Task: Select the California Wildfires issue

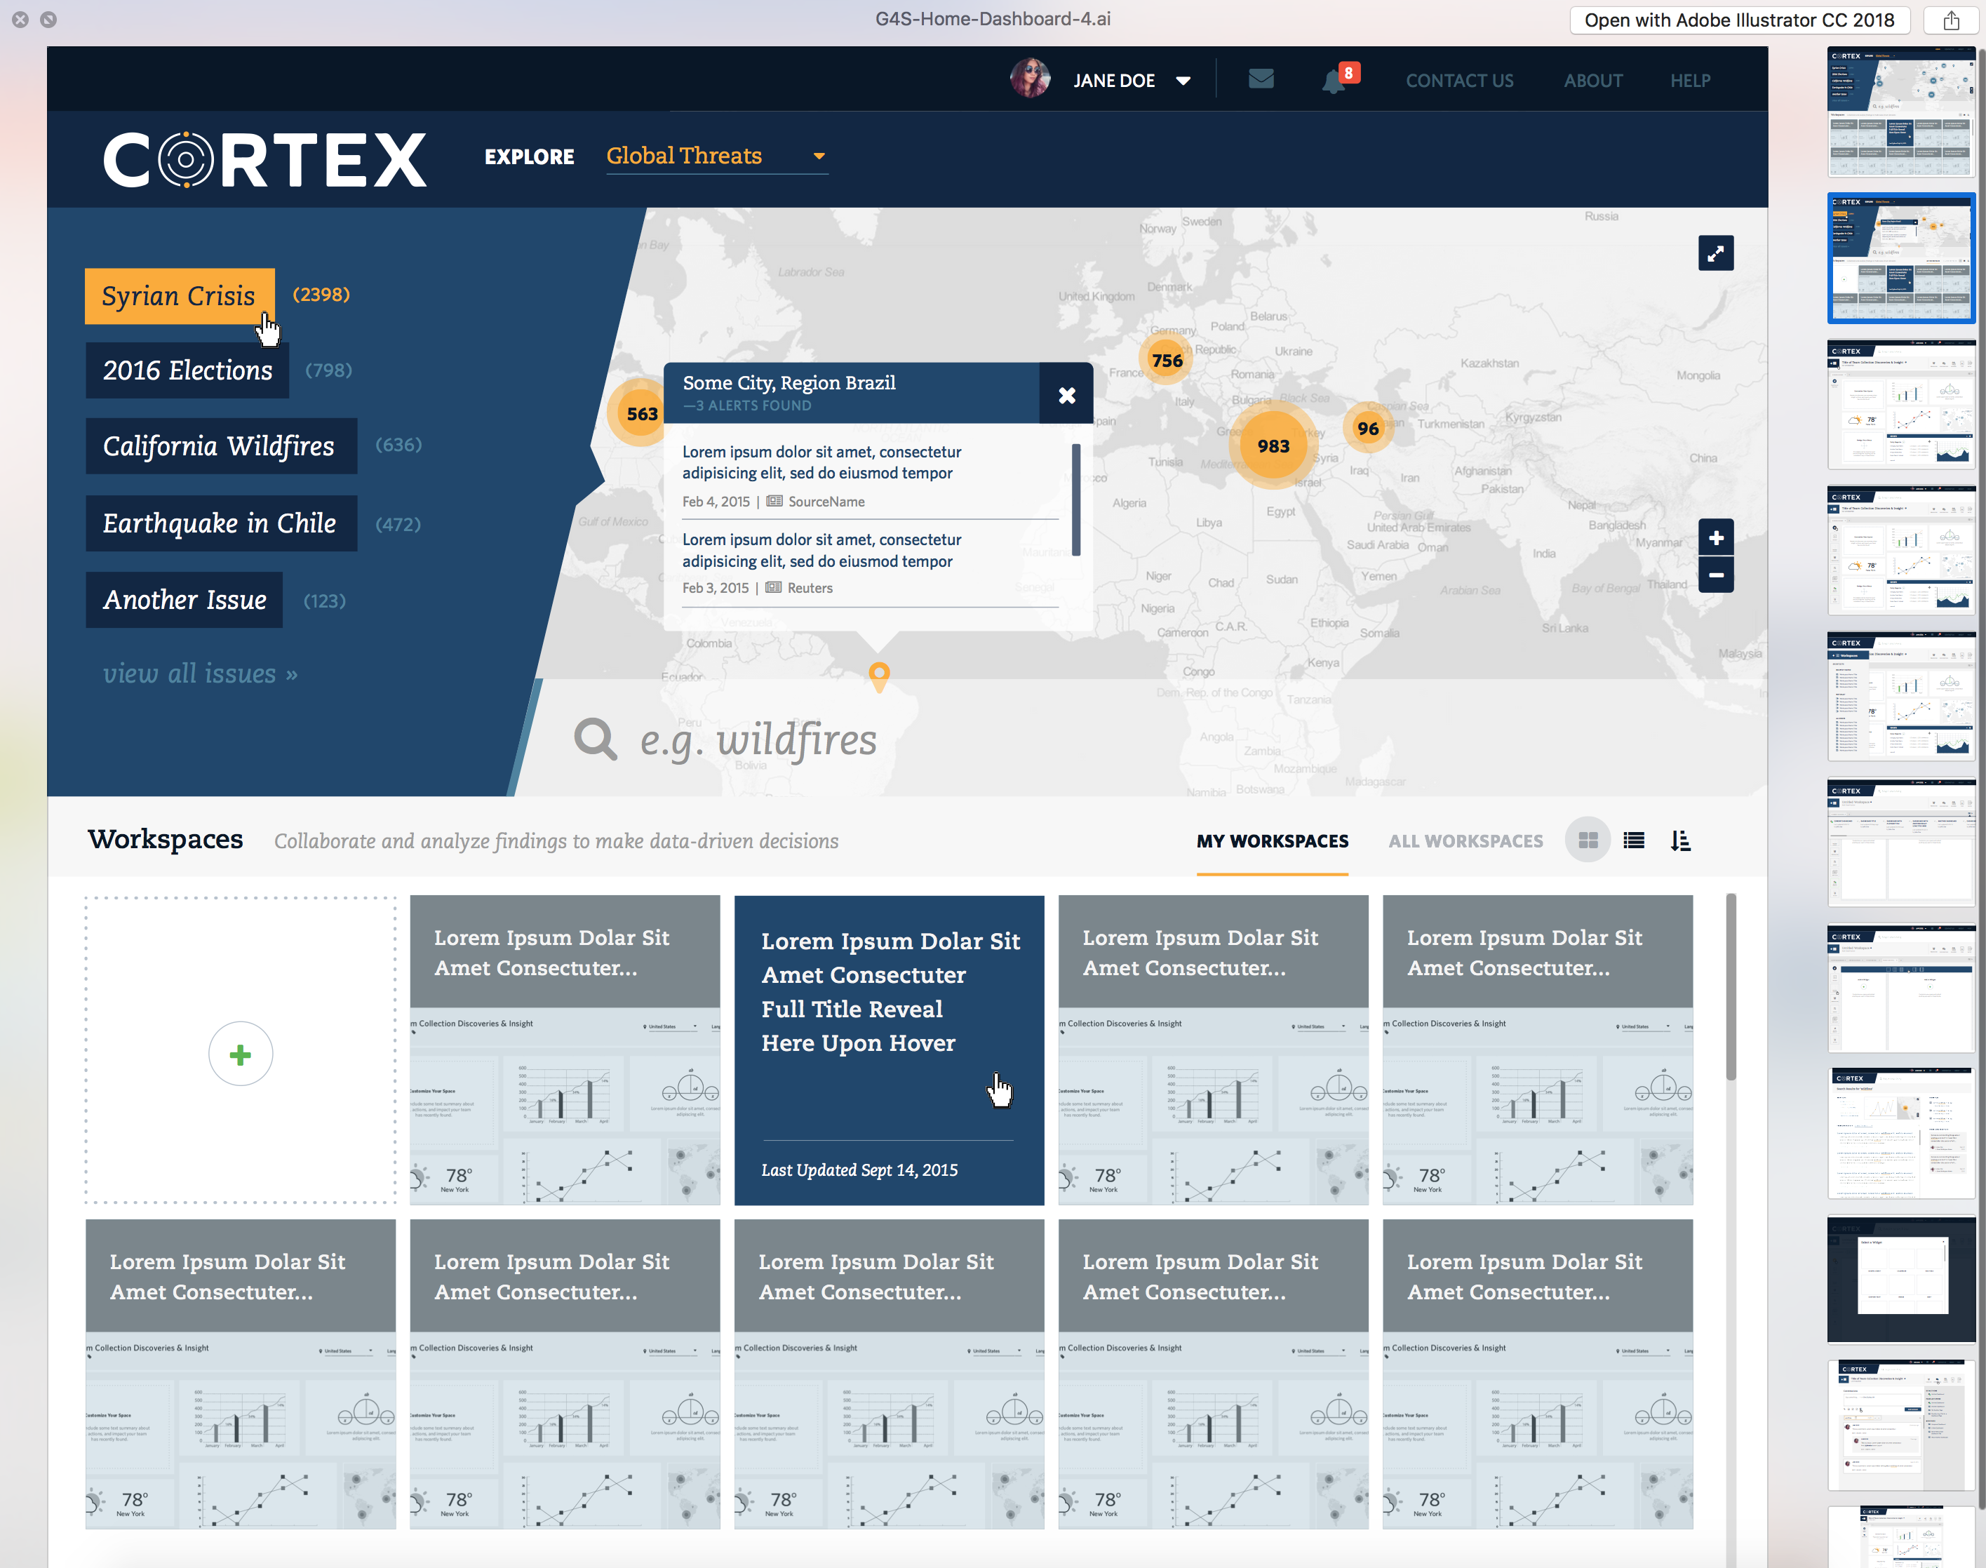Action: click(x=221, y=446)
